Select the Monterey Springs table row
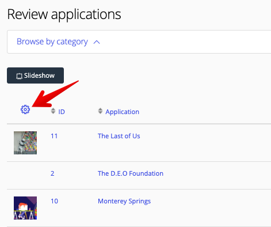The image size is (271, 227). [139, 208]
